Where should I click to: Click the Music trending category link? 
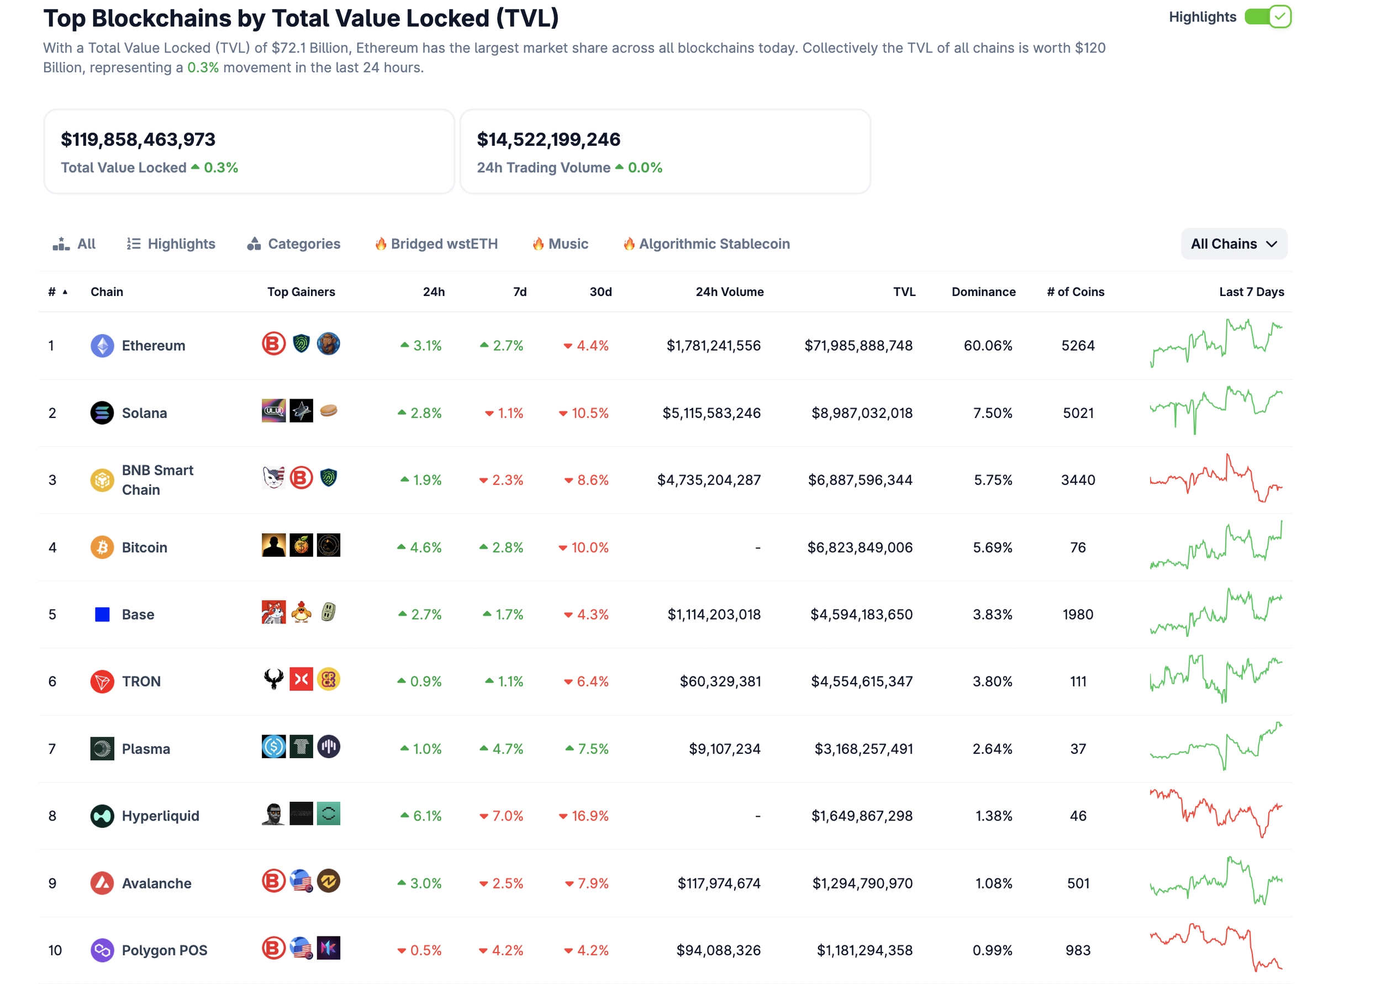coord(561,244)
